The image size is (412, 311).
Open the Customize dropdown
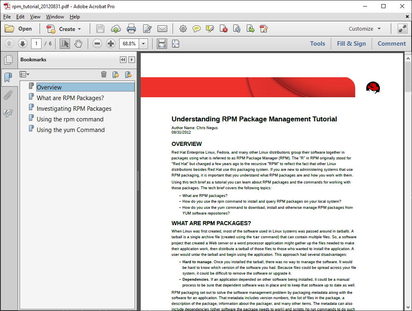coord(365,29)
